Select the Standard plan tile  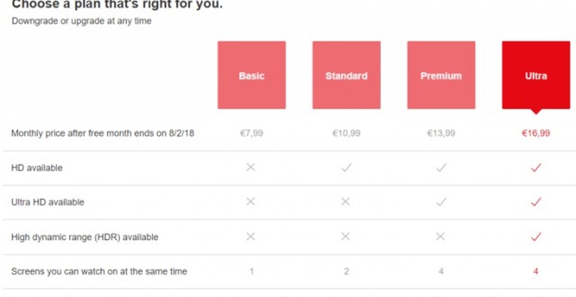(346, 75)
